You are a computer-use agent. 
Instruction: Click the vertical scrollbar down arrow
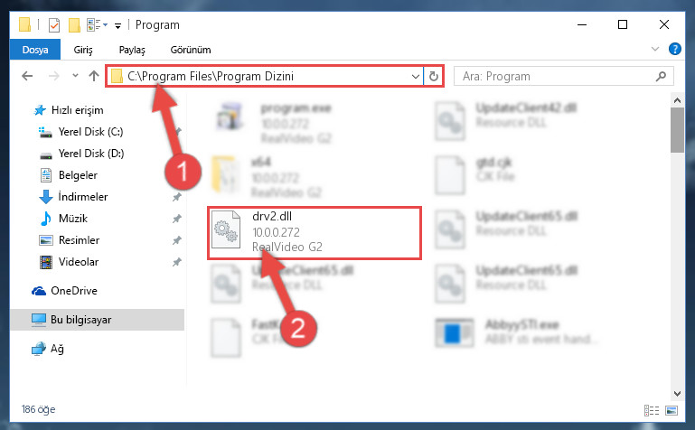tap(677, 393)
